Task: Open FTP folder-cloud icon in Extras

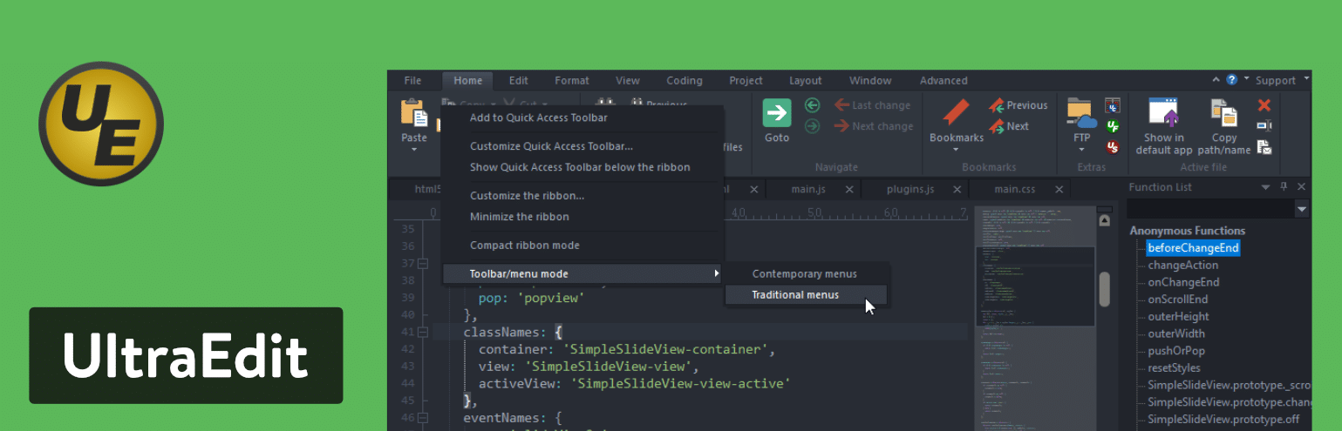Action: point(1081,114)
